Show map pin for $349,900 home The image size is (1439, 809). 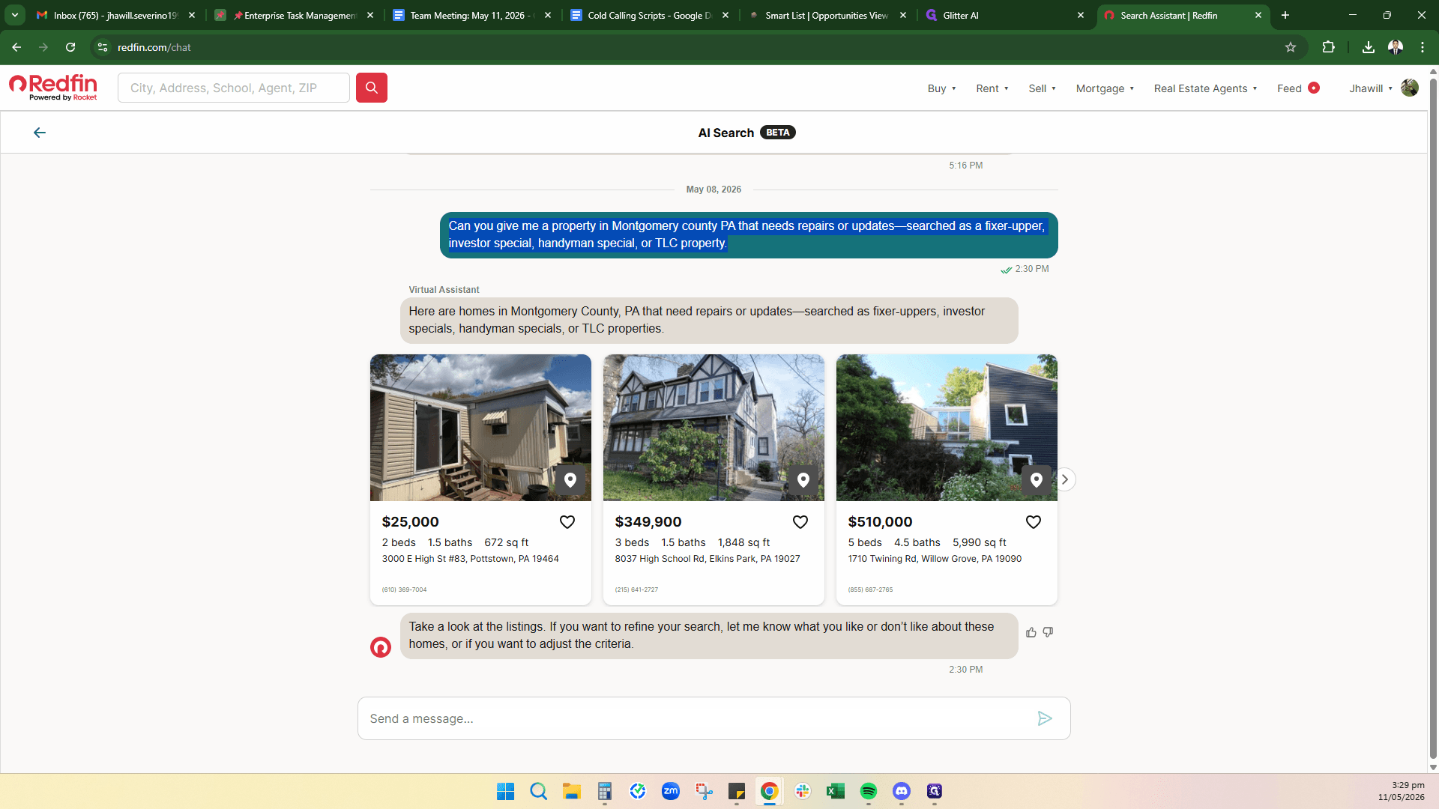coord(803,480)
